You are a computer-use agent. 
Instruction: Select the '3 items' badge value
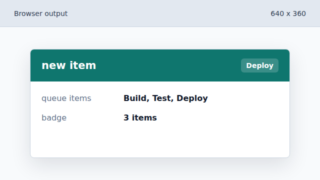click(140, 118)
